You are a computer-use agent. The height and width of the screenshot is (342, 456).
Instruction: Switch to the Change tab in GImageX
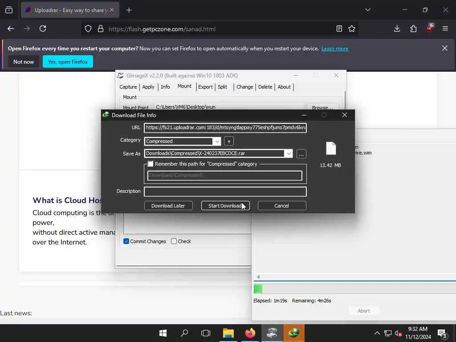[244, 87]
